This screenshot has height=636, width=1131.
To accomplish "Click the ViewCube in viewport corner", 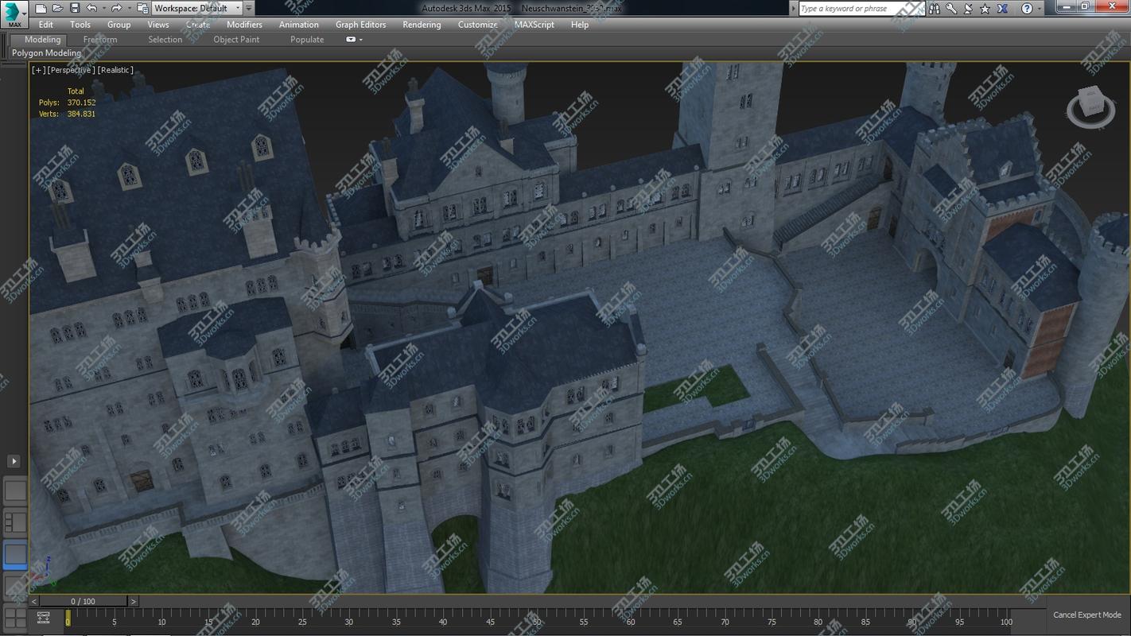I will 1090,107.
